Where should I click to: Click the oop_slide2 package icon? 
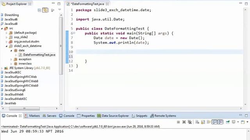point(11,37)
